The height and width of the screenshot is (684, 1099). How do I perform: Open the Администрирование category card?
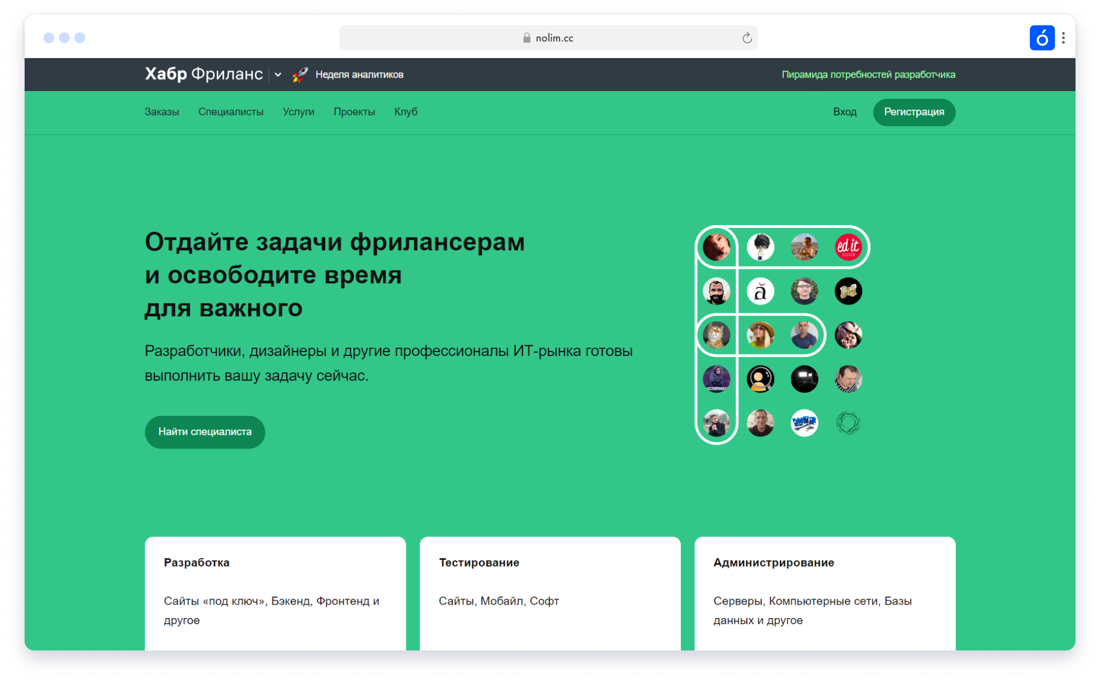(x=825, y=593)
